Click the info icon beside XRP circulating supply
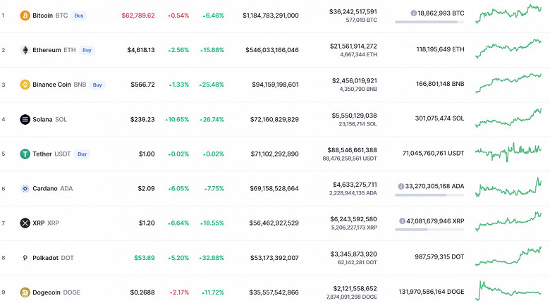Screen dimensions: 550x303 coord(401,221)
